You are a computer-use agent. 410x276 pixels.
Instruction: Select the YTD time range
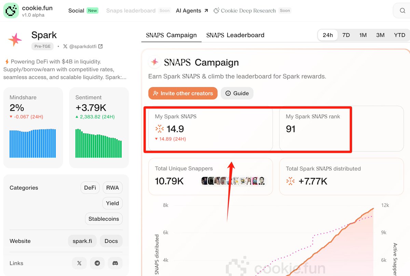pyautogui.click(x=399, y=35)
